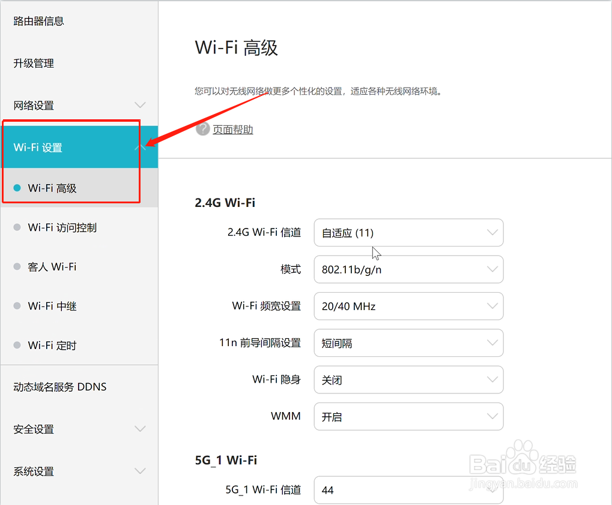This screenshot has height=505, width=612.
Task: Open the WMM dropdown set to 开启
Action: (408, 416)
